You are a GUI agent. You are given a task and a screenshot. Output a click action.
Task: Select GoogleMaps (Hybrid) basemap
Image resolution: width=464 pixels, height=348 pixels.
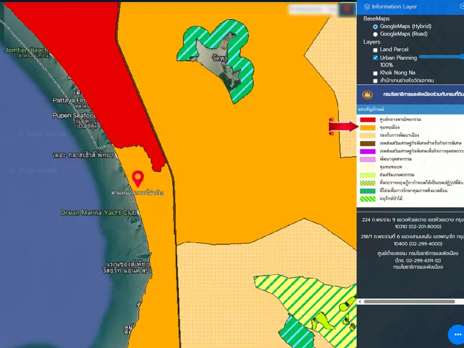pyautogui.click(x=375, y=27)
